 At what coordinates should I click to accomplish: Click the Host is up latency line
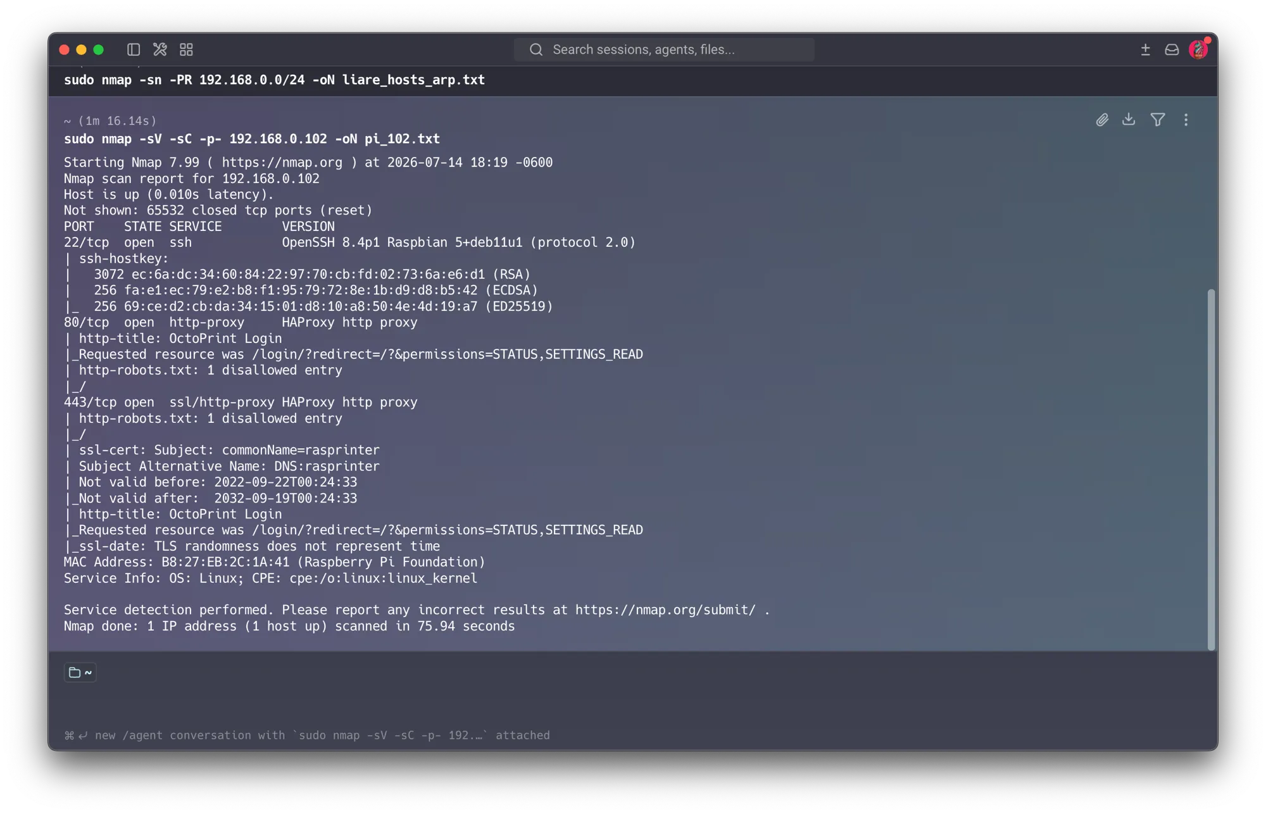tap(169, 194)
